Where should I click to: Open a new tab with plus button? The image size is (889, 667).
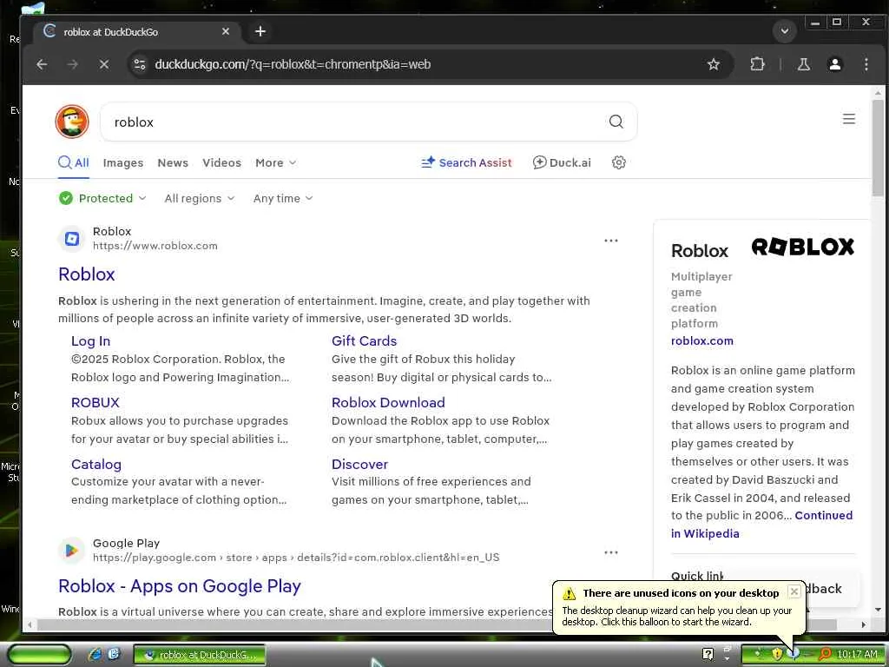point(260,31)
